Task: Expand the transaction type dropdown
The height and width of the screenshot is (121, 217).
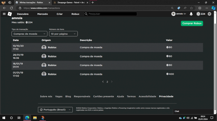Action: click(x=29, y=34)
